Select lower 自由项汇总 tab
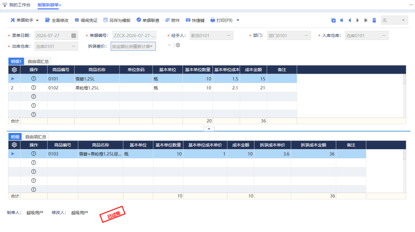Screen dimensions: 415x232 [36, 137]
